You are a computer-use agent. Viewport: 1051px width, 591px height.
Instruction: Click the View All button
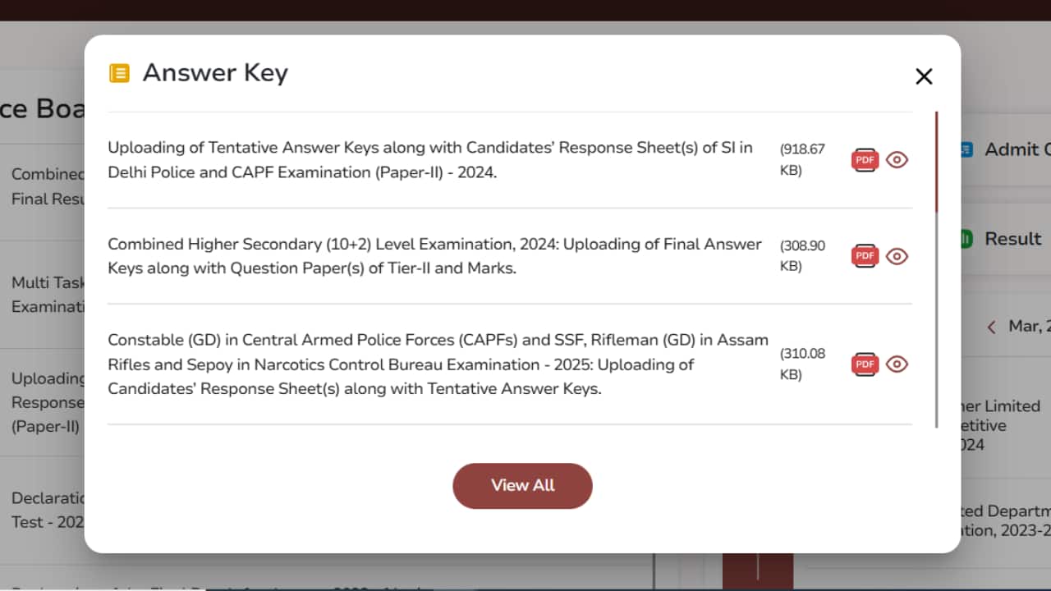[x=522, y=485]
